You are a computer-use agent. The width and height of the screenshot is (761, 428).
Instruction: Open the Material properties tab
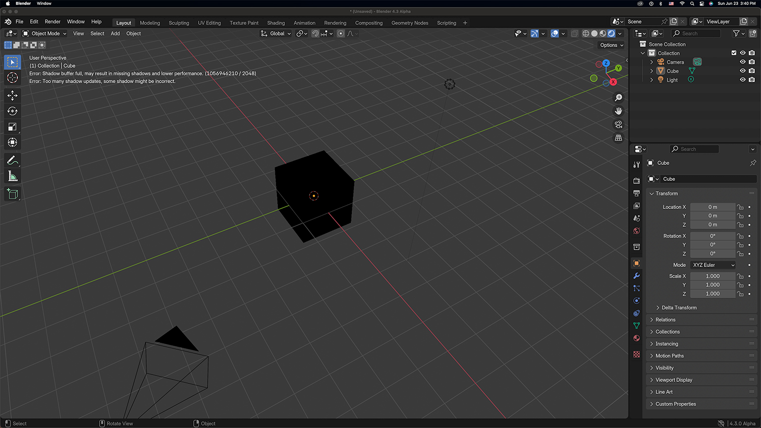tap(636, 338)
